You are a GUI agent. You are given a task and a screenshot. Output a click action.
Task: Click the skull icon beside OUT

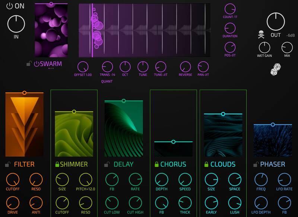tap(261, 35)
